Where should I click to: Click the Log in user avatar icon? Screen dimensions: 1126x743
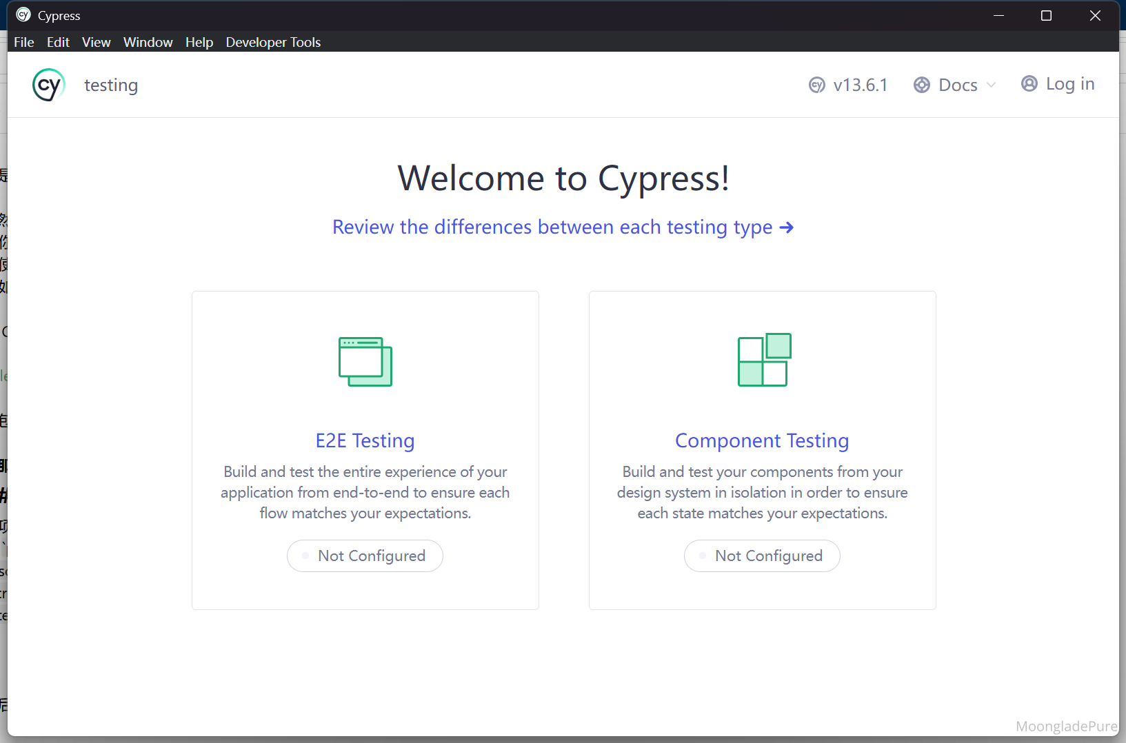[1029, 84]
